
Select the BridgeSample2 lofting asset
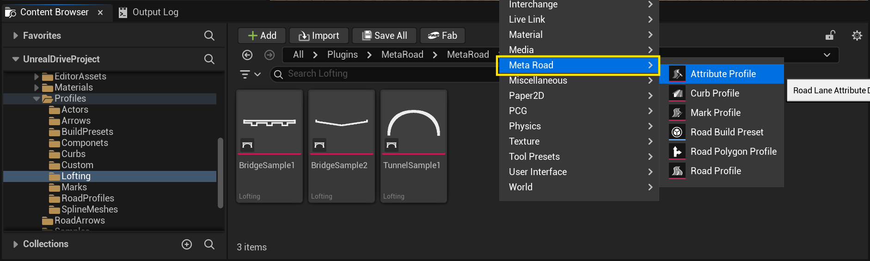[342, 146]
